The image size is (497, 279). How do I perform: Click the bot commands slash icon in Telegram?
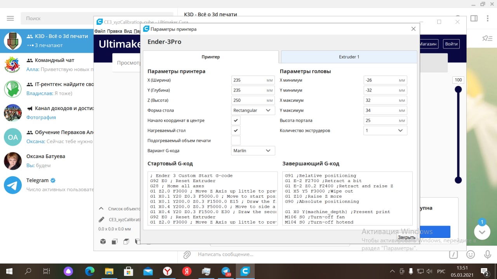click(x=453, y=255)
